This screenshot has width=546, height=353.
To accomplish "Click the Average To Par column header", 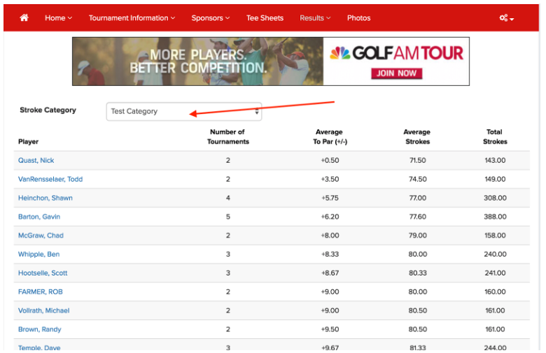I will coord(330,137).
